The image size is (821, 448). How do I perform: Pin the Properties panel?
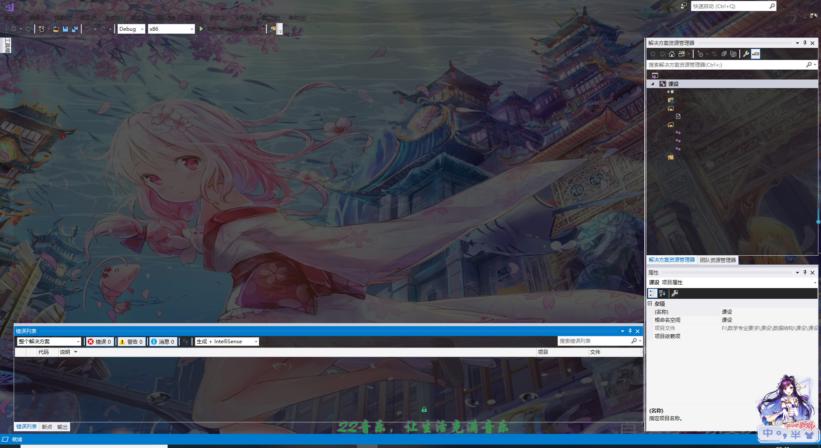coord(805,272)
